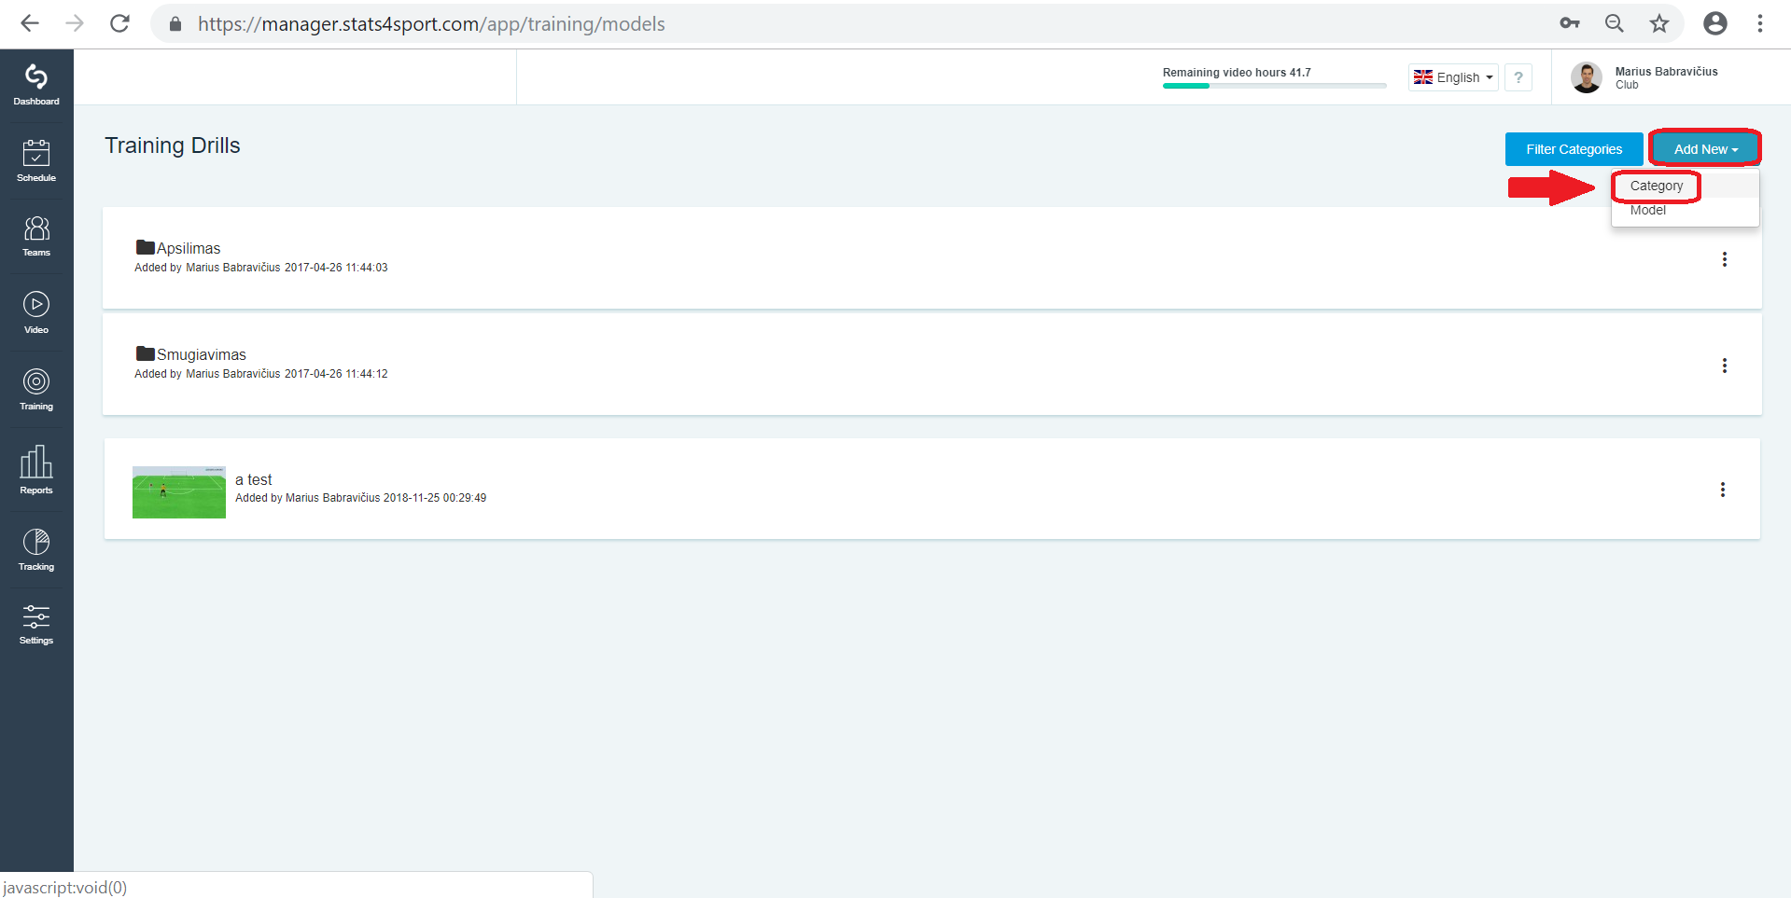Expand the English language dropdown
Screen dimensions: 1791x898
pos(1453,77)
